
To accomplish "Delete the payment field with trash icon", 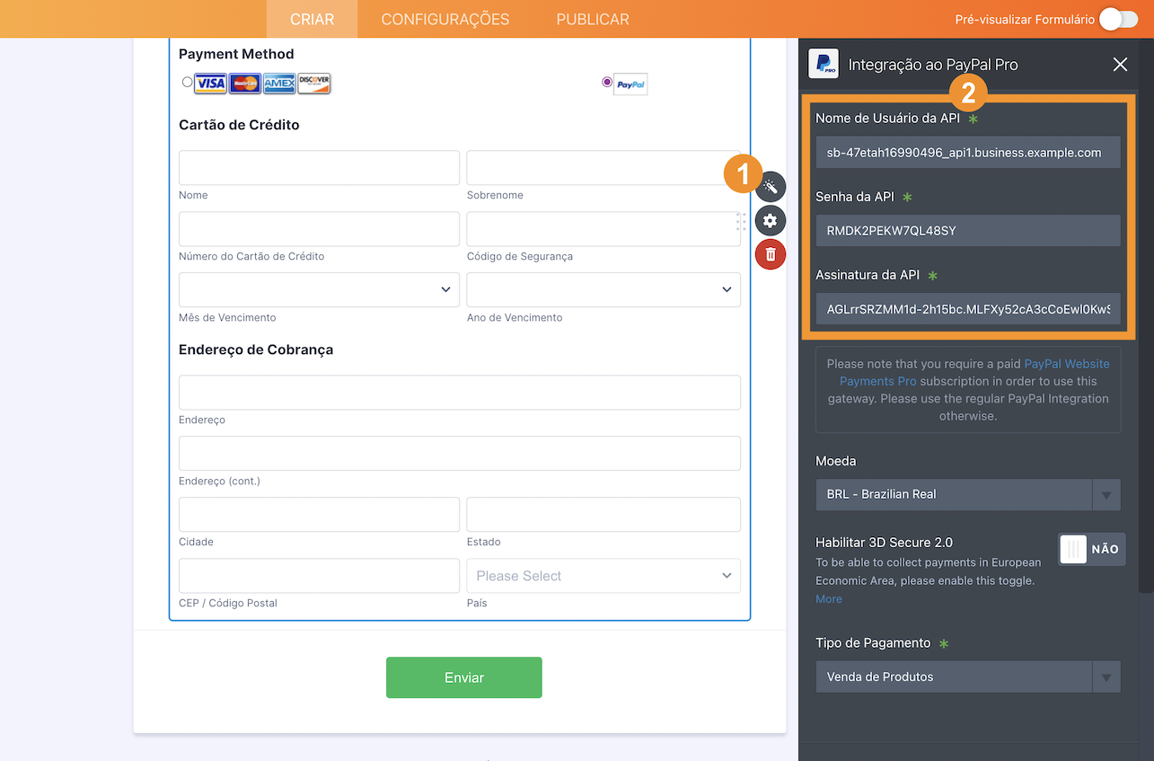I will coord(771,254).
